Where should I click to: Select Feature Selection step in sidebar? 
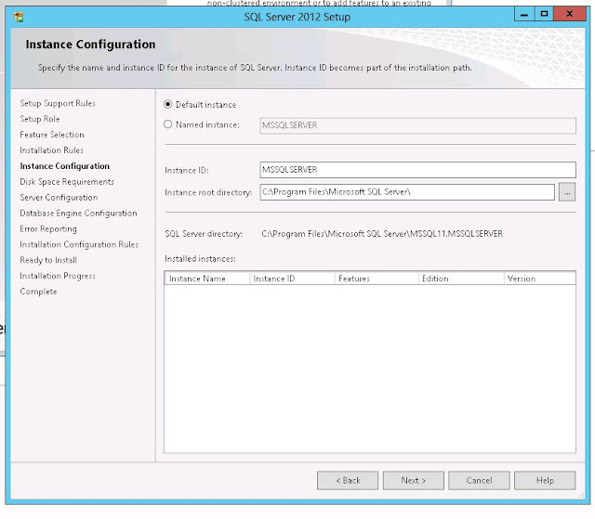click(x=52, y=135)
